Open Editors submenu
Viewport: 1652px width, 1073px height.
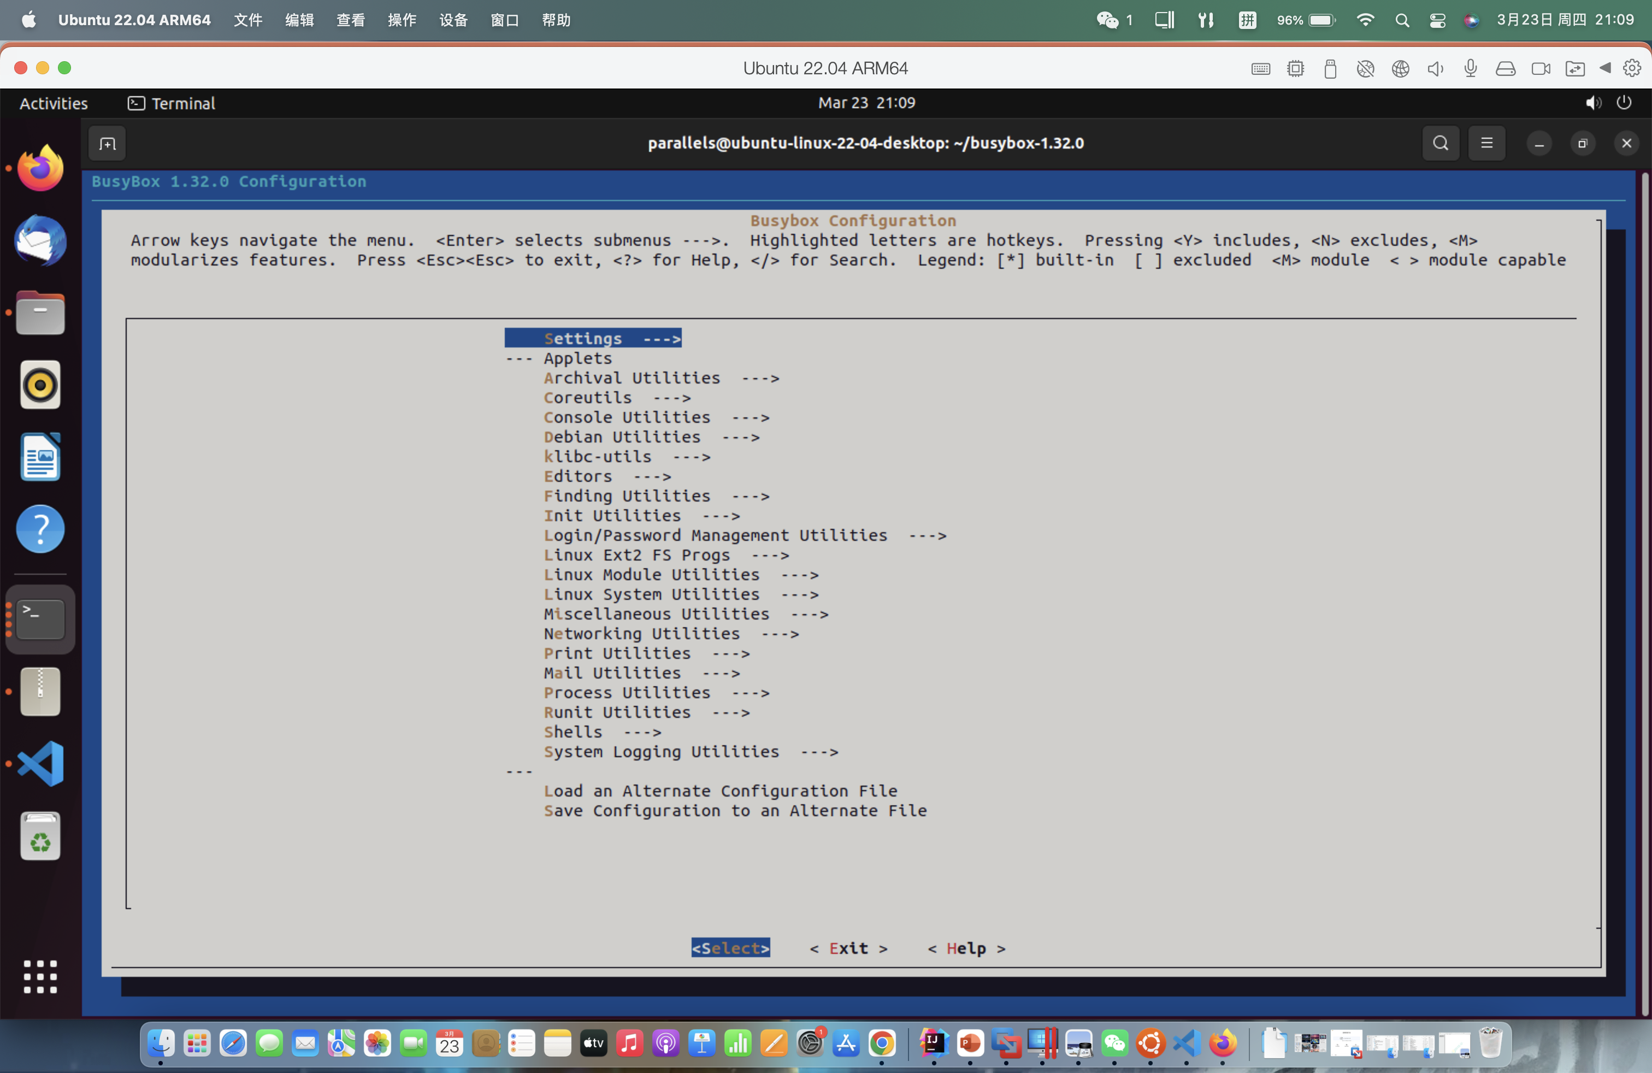coord(607,476)
